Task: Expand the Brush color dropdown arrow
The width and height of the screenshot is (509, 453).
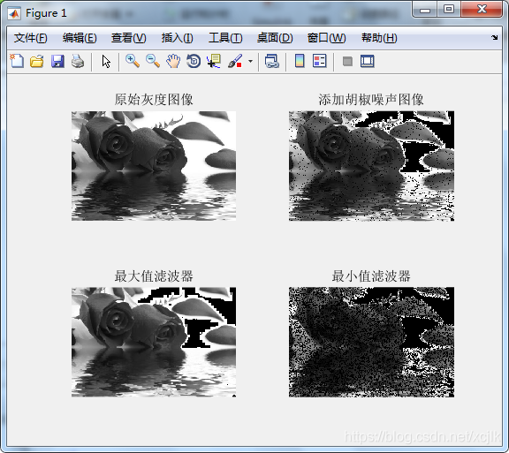Action: (x=250, y=61)
